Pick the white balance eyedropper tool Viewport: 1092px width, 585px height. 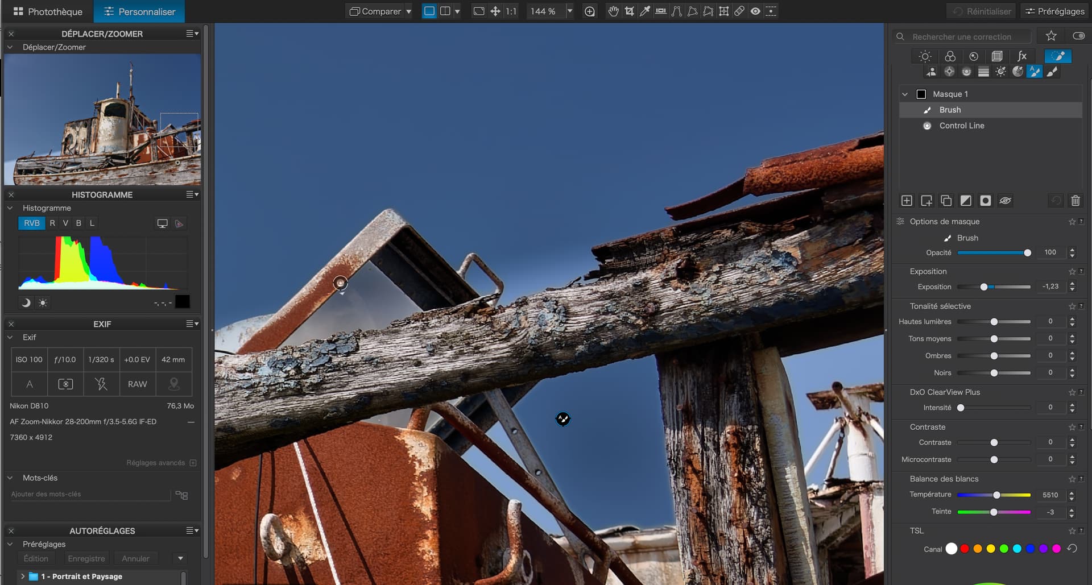click(645, 11)
